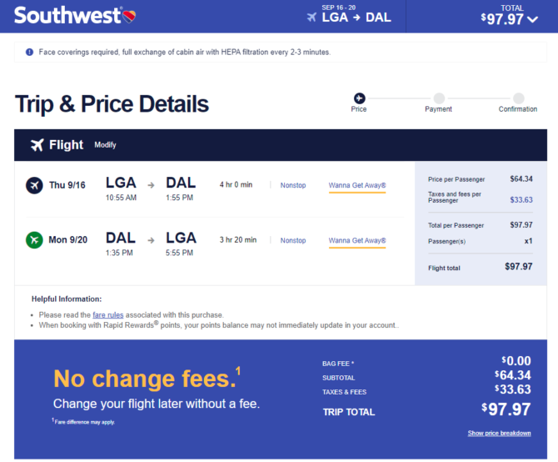558x462 pixels.
Task: Select the Payment step circle
Action: pos(439,98)
